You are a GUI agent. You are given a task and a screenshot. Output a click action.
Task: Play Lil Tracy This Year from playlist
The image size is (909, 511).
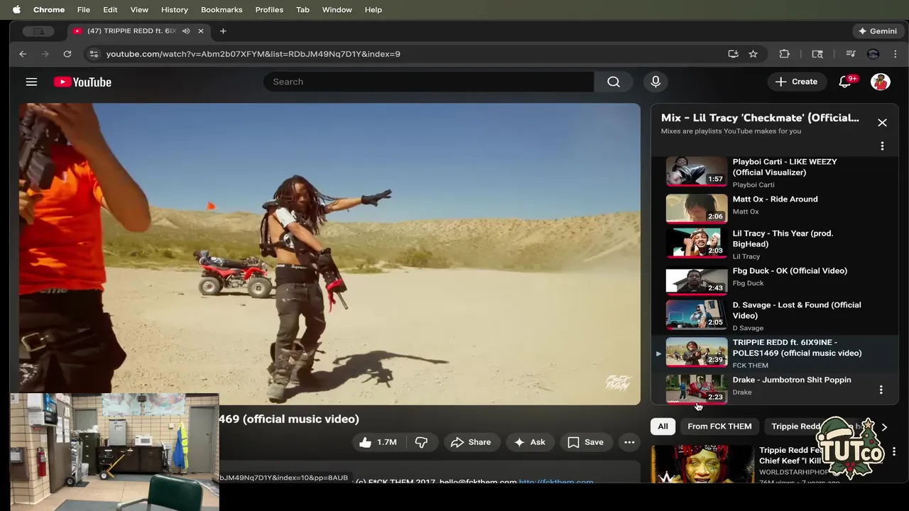(x=774, y=244)
